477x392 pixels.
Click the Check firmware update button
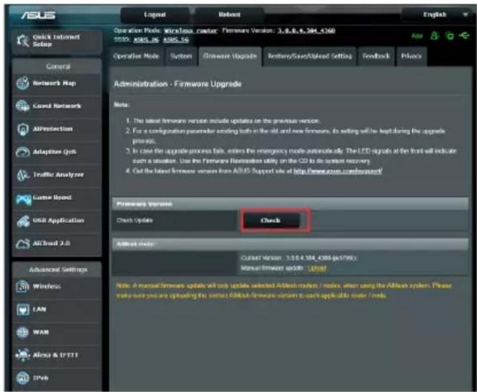click(271, 221)
